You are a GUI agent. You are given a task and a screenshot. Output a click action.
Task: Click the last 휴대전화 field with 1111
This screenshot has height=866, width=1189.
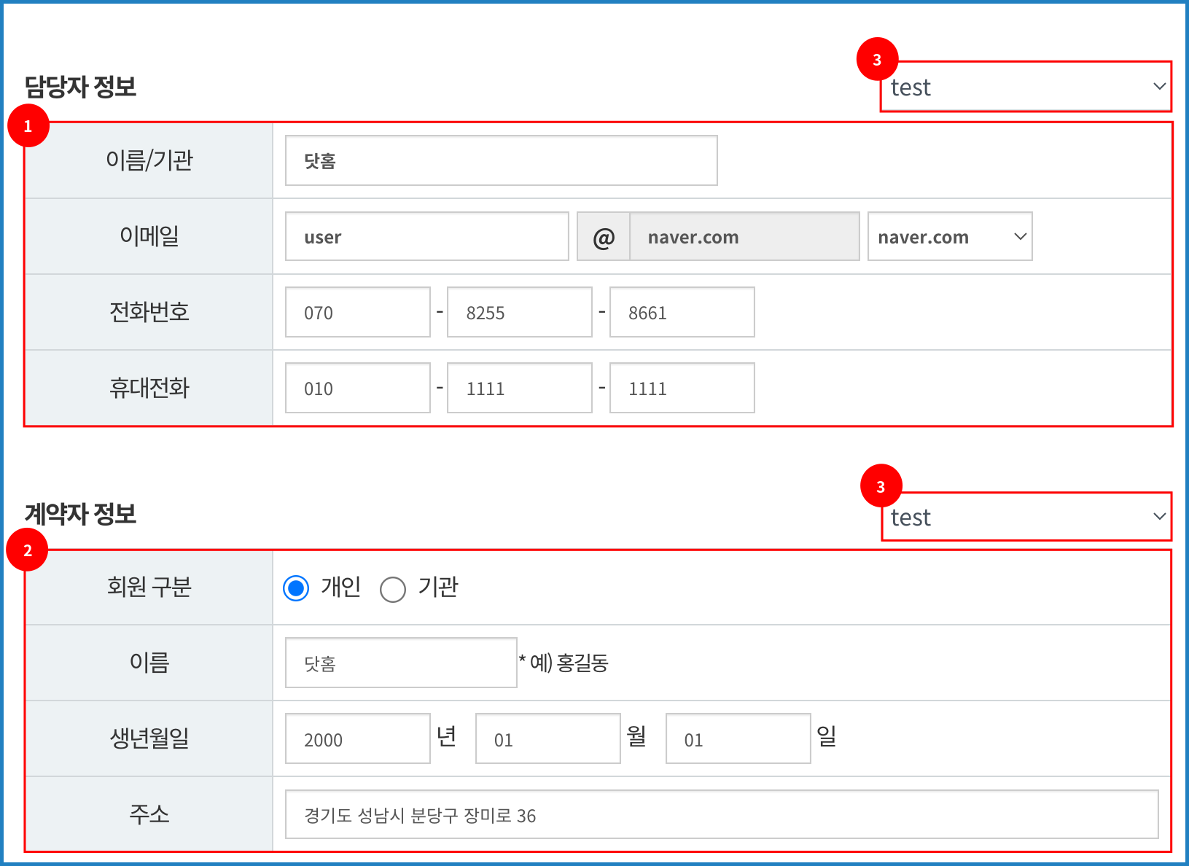click(682, 389)
